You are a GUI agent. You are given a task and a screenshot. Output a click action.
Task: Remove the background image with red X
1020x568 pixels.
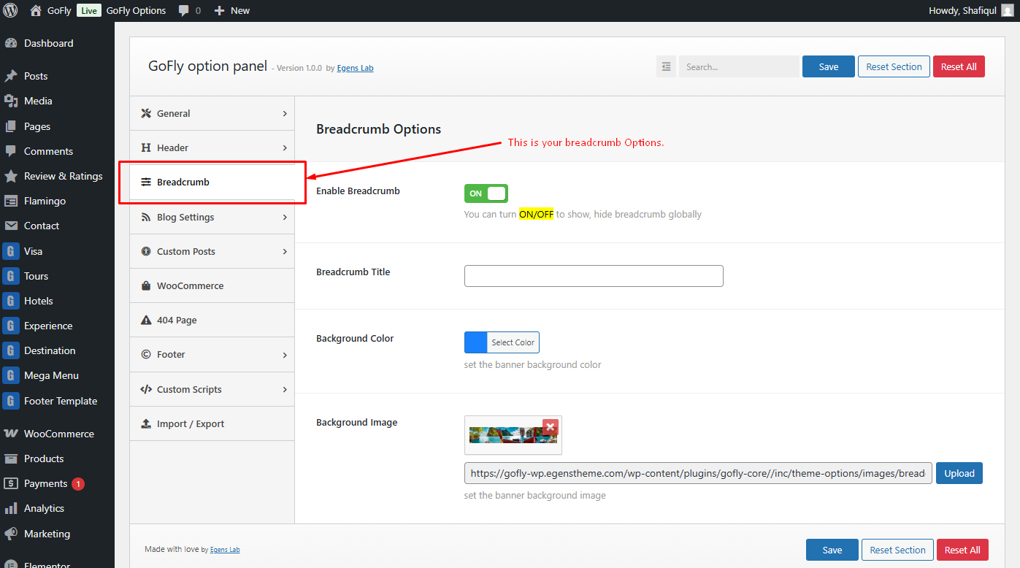tap(551, 426)
